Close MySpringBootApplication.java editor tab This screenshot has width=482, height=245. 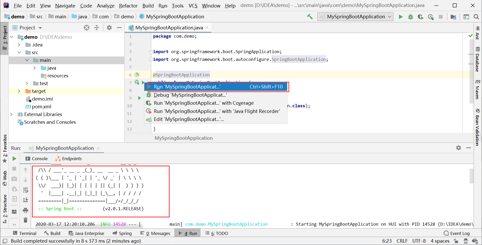coord(207,28)
